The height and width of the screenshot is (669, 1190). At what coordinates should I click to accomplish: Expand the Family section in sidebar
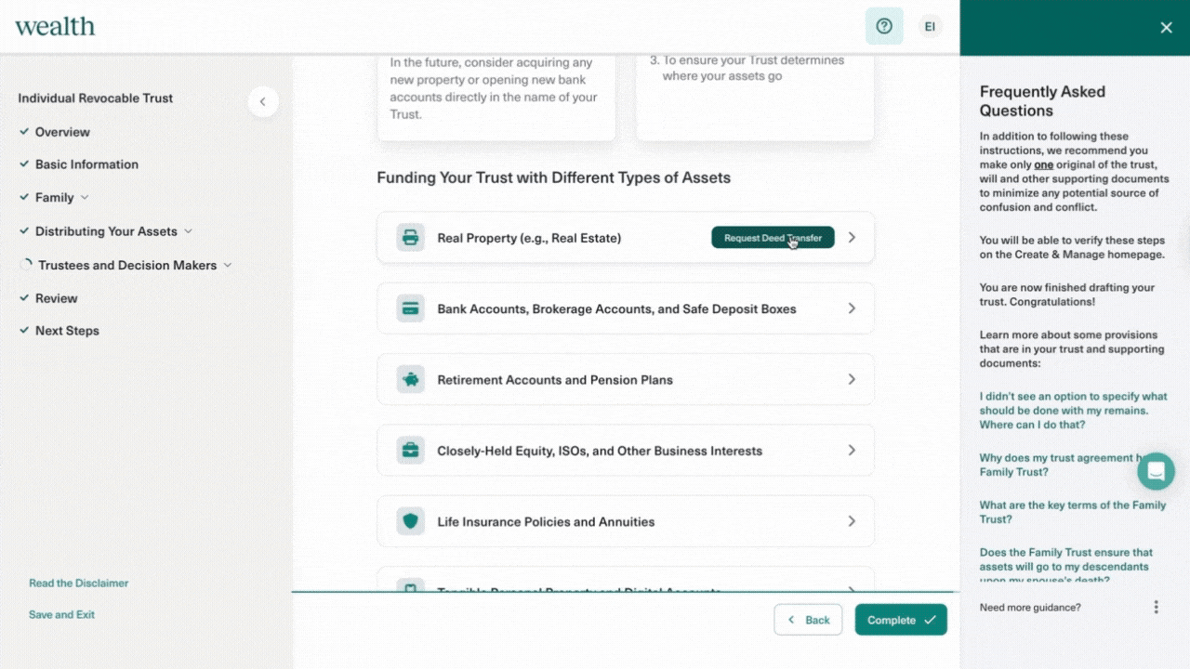tap(85, 198)
